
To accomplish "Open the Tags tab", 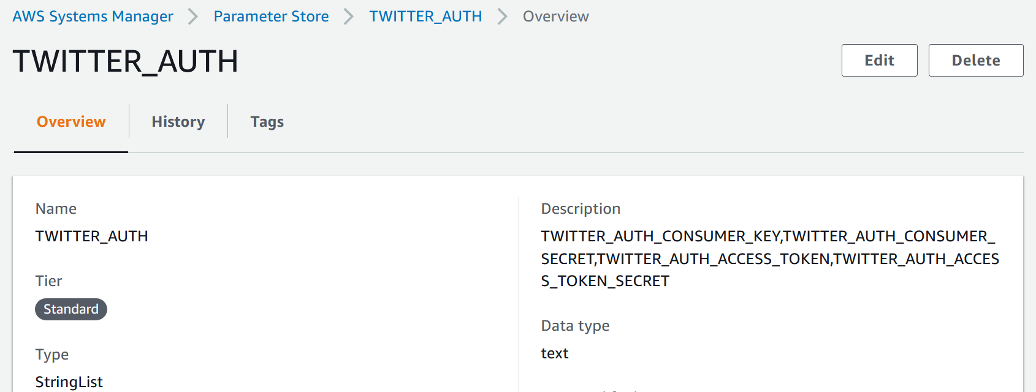I will [267, 122].
